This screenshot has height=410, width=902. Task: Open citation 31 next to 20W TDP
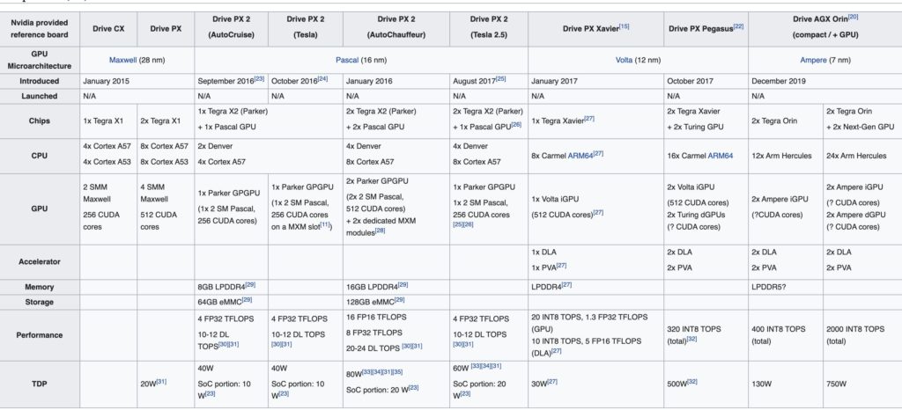tap(162, 383)
